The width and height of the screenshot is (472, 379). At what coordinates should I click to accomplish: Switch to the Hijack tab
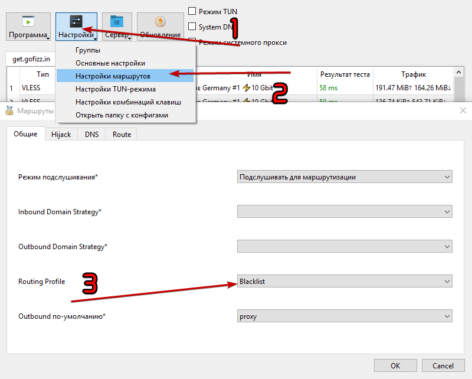click(61, 135)
